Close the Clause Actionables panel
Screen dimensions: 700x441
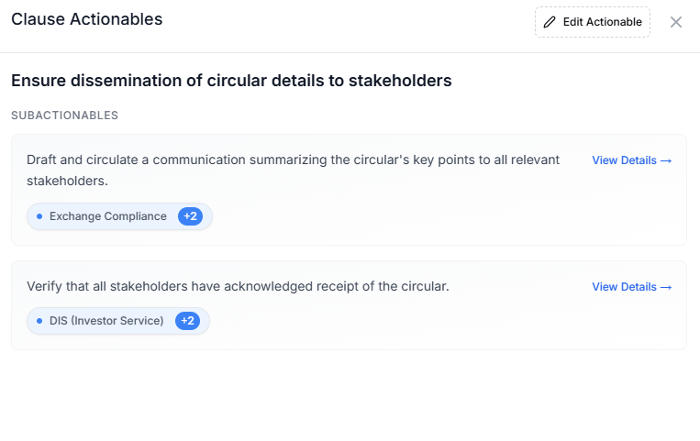click(676, 22)
